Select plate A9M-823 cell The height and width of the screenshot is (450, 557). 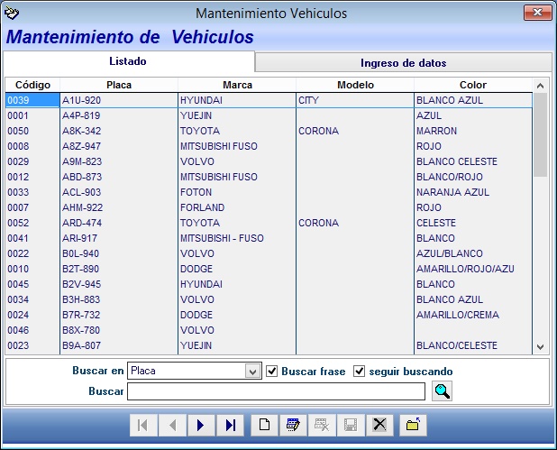pos(119,161)
